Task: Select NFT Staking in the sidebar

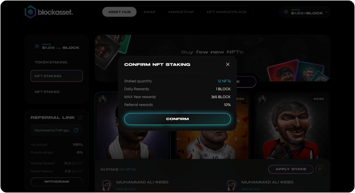Action: [57, 76]
